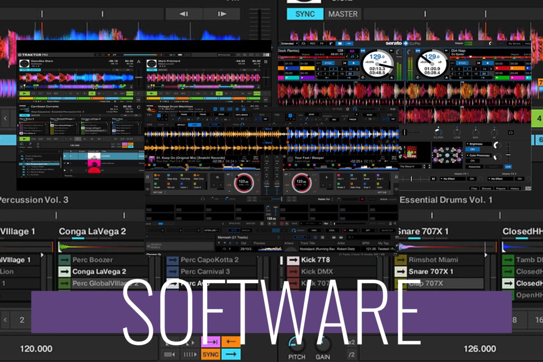The image size is (543, 362).
Task: Click the BLACK OUT lighting button
Action: tap(387, 230)
